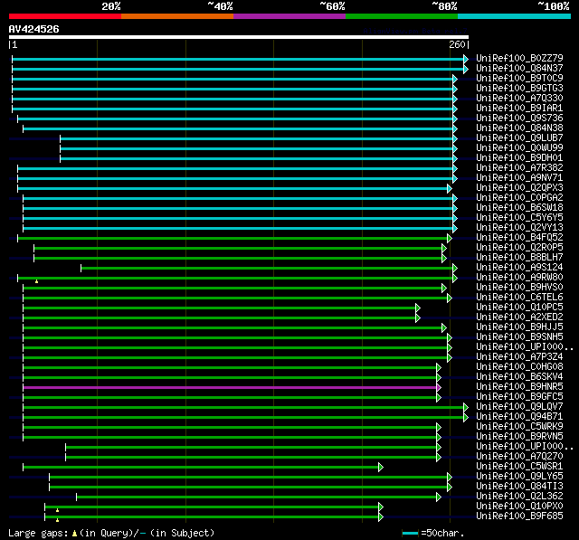Click the UniRef100_A7R382 entry

point(519,167)
